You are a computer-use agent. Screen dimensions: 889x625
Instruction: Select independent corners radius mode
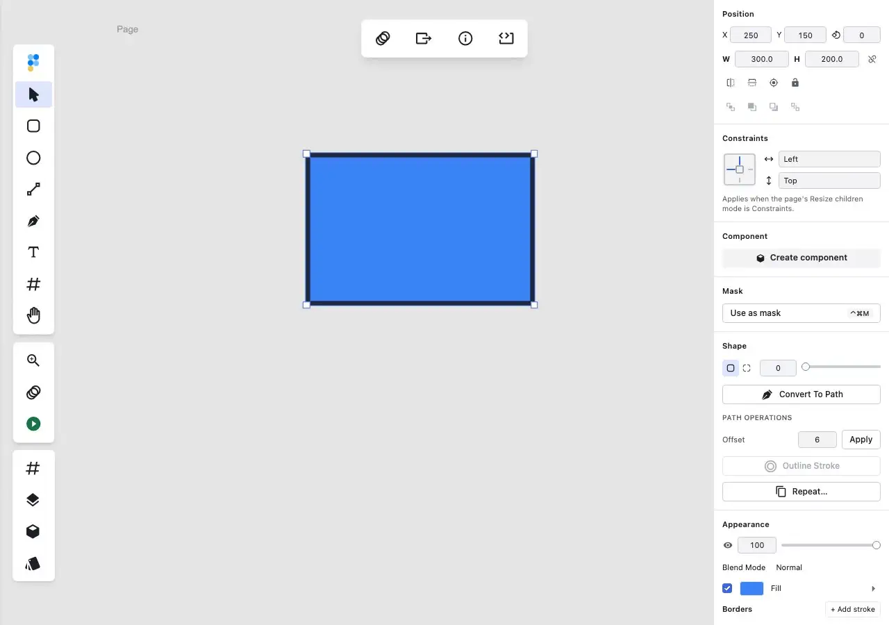tap(747, 368)
